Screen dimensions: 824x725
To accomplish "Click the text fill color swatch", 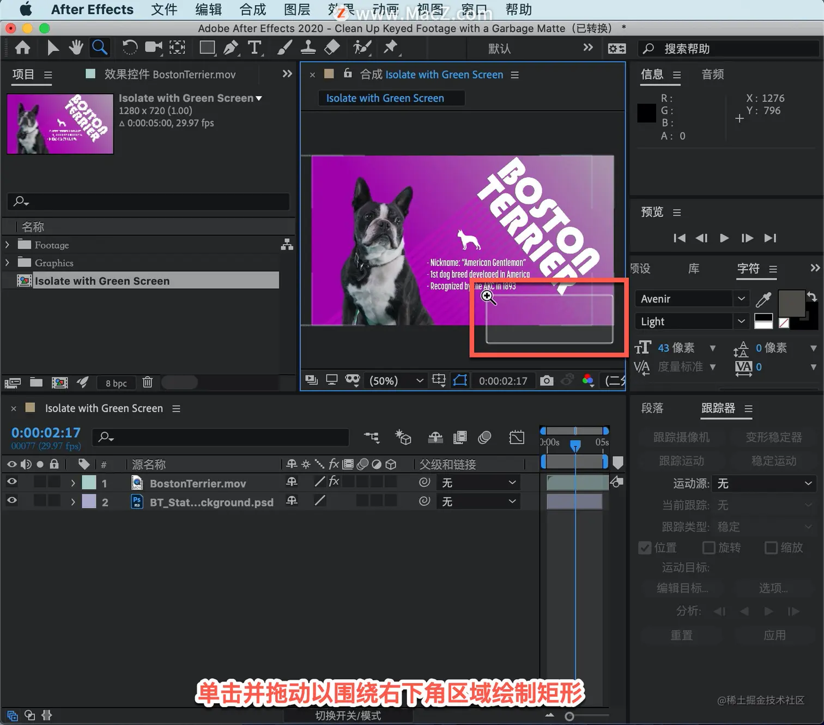I will (791, 304).
